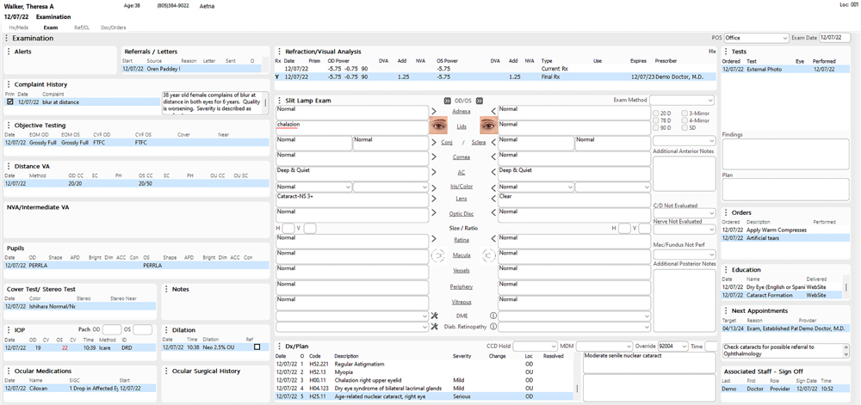Expand the Exam Method dropdown

(709, 101)
